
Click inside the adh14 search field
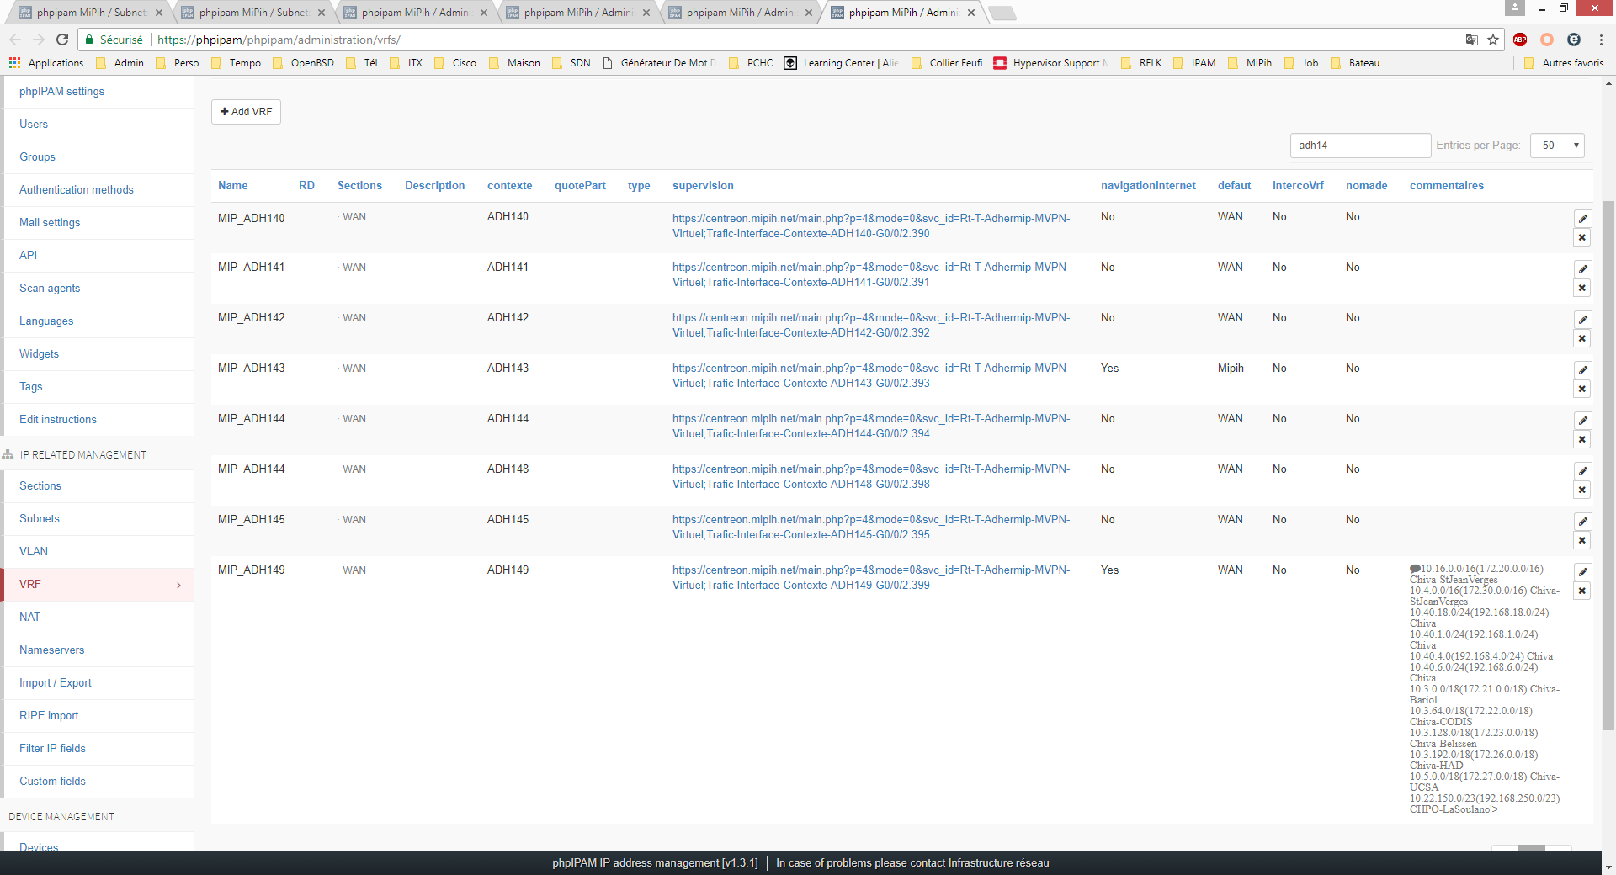click(1360, 145)
